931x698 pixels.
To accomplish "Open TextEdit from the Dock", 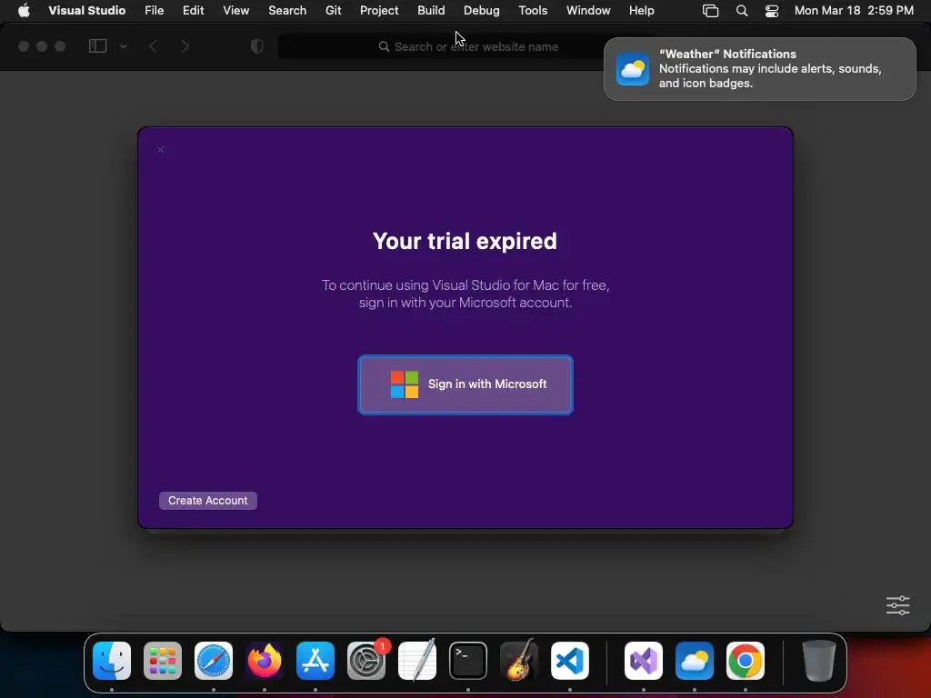I will coord(417,660).
